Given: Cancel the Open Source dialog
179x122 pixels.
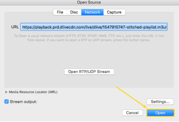Looking at the screenshot, I should 132,113.
